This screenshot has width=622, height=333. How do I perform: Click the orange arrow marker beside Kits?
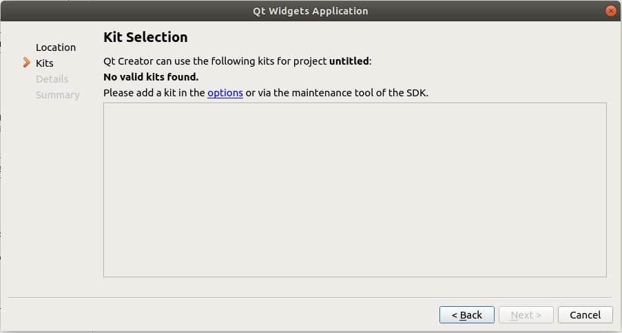[x=26, y=63]
